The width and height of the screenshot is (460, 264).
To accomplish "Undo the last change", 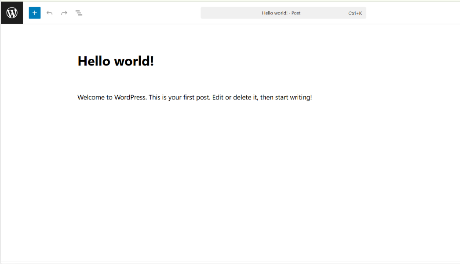I will tap(49, 13).
